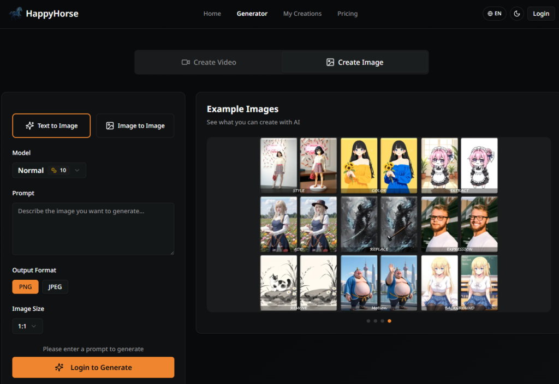Go to the Home page
The image size is (559, 384).
212,14
